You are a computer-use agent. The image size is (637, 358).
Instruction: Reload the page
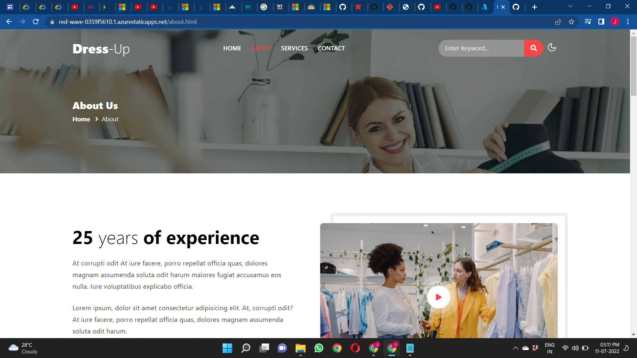point(36,22)
